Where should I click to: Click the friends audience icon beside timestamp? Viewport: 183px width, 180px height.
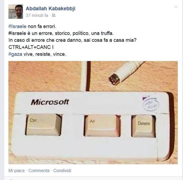pyautogui.click(x=54, y=15)
